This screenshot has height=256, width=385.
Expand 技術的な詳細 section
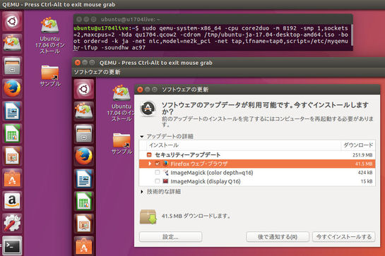(x=142, y=192)
